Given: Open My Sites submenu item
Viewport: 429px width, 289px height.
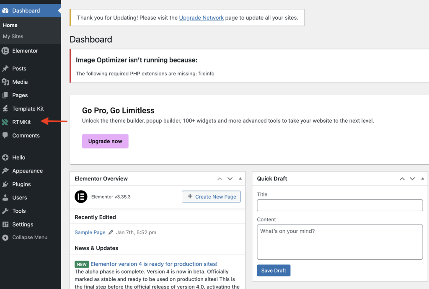Looking at the screenshot, I should point(13,36).
